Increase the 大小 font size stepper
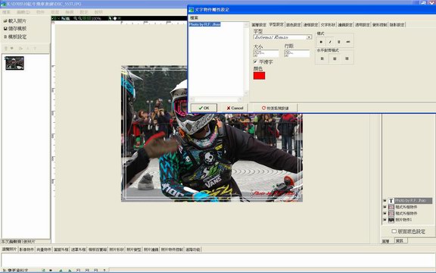This screenshot has height=273, width=436. coord(255,52)
